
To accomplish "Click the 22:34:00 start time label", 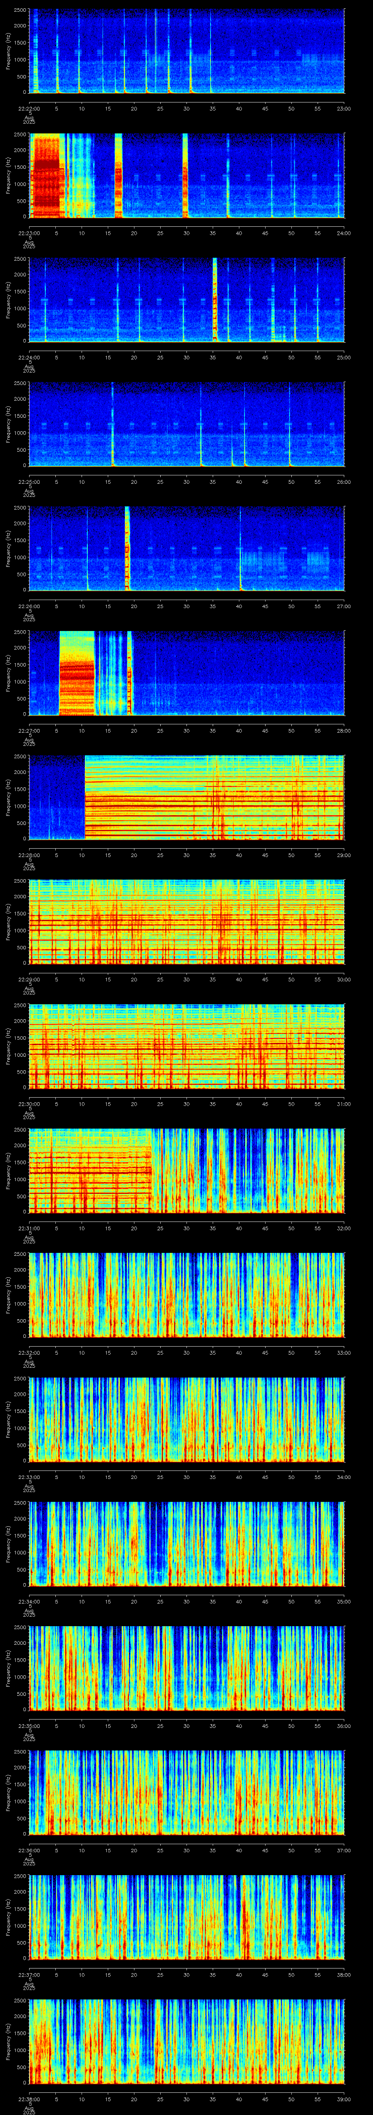I will 29,1601.
